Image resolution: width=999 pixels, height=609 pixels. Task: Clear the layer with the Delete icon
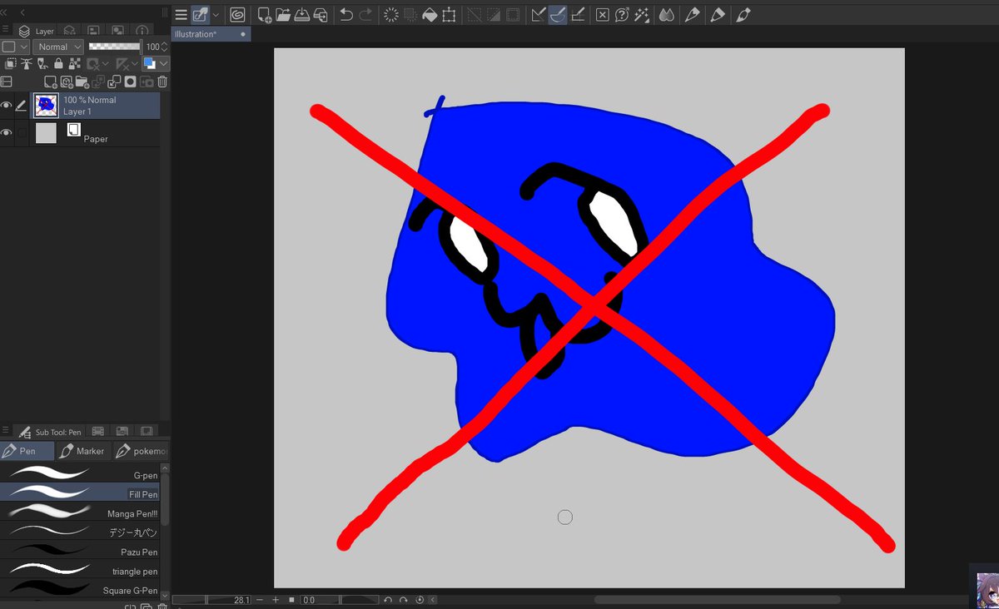point(390,14)
